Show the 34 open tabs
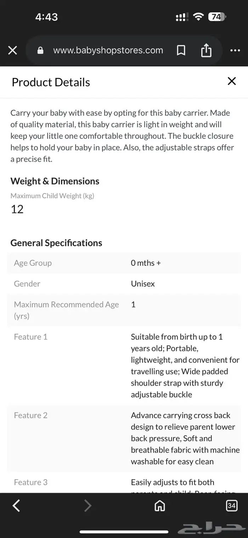Image resolution: width=248 pixels, height=538 pixels. (232, 506)
